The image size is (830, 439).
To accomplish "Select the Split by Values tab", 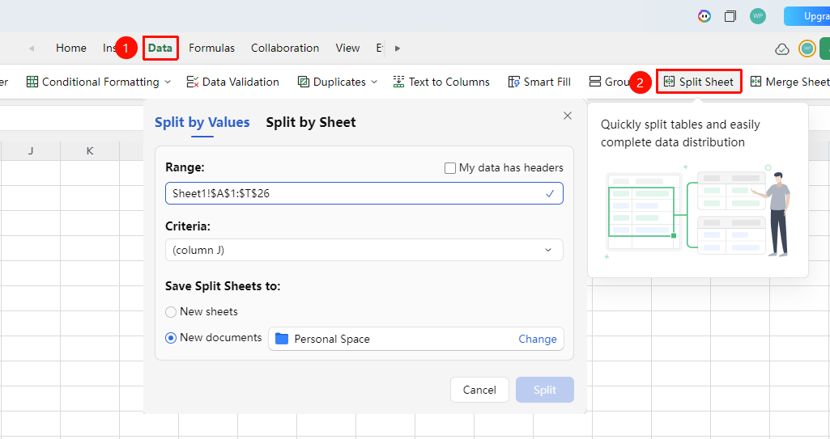I will 202,123.
